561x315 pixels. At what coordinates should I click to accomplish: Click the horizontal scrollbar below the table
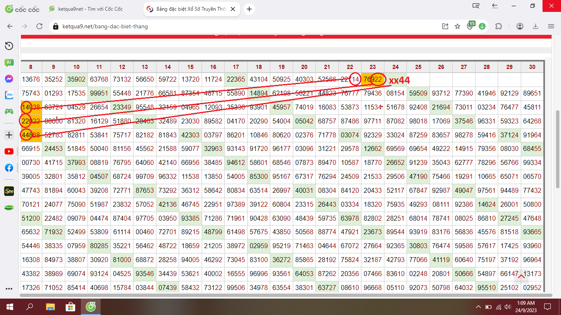(x=283, y=295)
